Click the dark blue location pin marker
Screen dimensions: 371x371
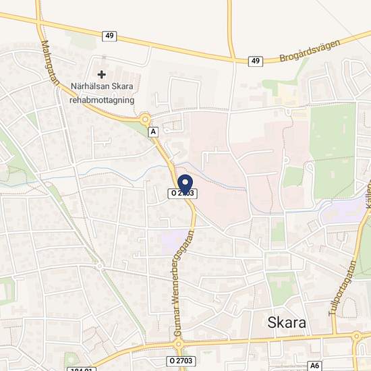185,185
